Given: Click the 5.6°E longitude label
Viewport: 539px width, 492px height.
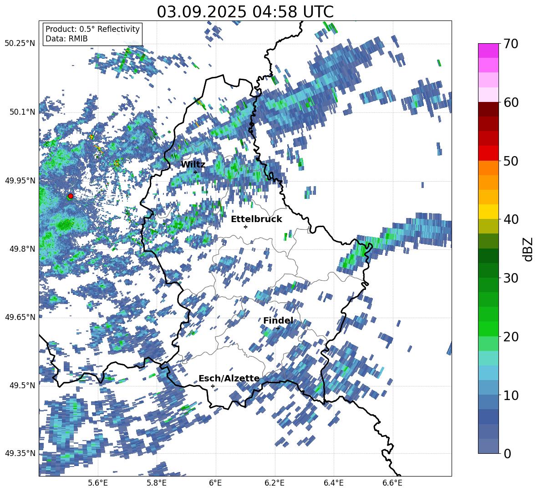Looking at the screenshot, I should (x=98, y=483).
